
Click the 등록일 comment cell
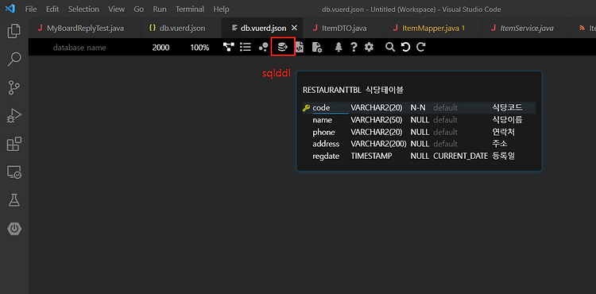pyautogui.click(x=504, y=156)
